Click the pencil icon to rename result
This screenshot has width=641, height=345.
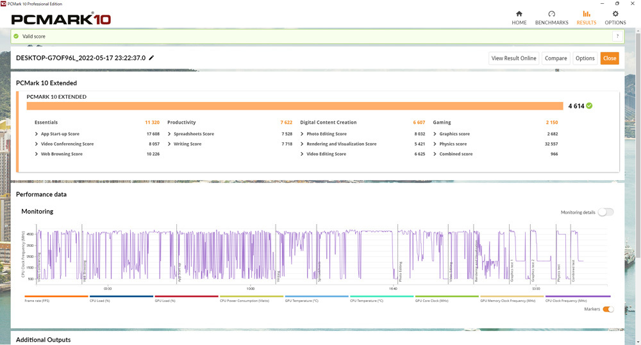[151, 58]
